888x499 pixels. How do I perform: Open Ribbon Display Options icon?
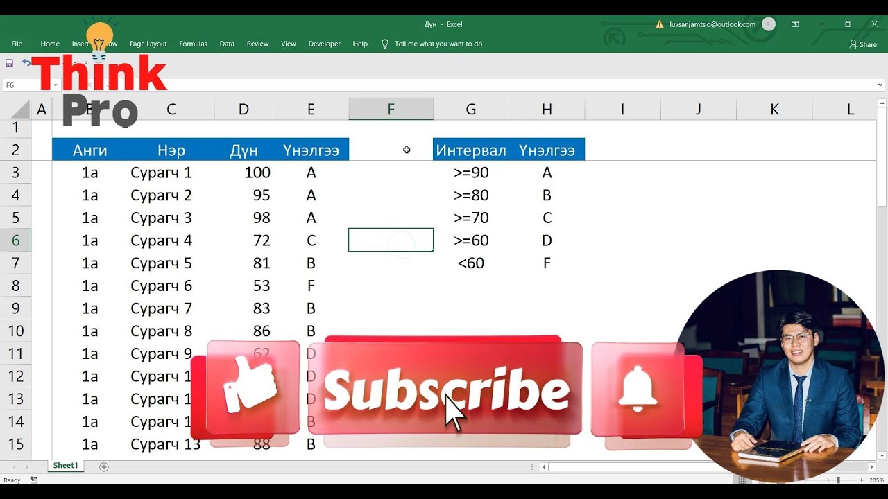tap(795, 24)
